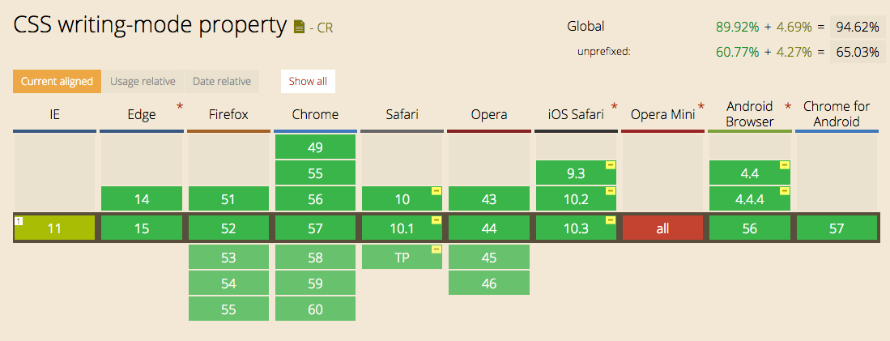Click the Opera 46 version cell
The image size is (890, 341).
488,283
